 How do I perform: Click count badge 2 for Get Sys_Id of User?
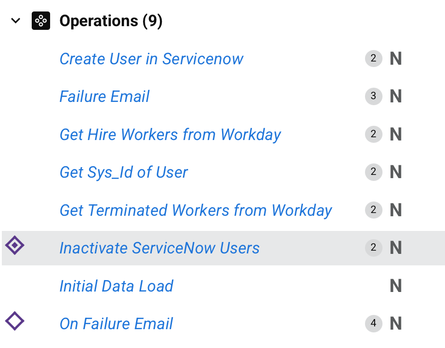[x=373, y=172]
